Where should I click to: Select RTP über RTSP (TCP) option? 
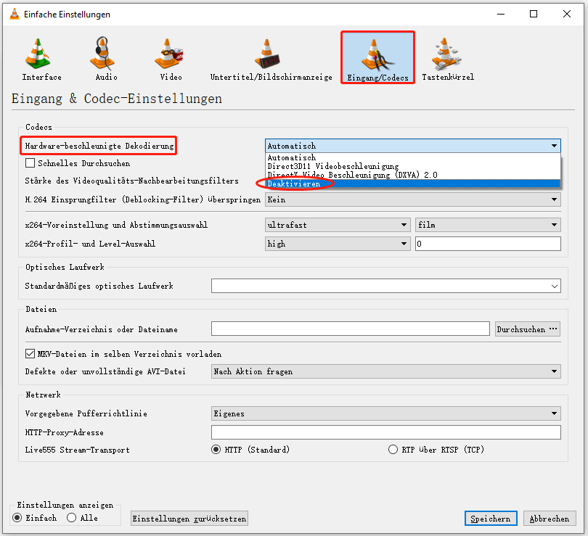coord(393,450)
